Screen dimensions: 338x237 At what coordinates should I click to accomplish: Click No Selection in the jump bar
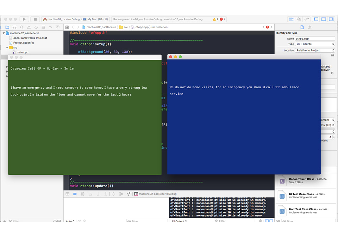pyautogui.click(x=159, y=27)
